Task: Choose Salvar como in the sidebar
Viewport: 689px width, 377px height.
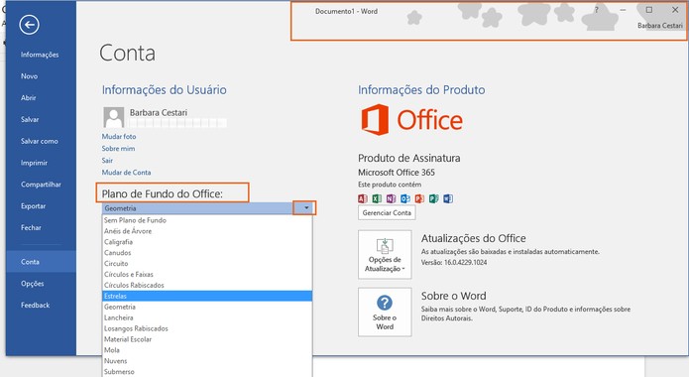Action: (x=41, y=141)
